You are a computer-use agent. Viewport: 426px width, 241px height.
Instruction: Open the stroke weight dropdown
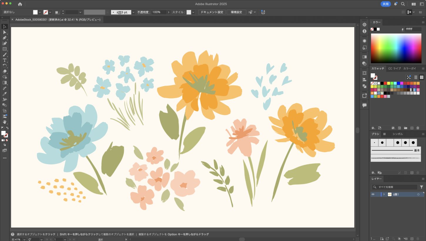point(80,12)
